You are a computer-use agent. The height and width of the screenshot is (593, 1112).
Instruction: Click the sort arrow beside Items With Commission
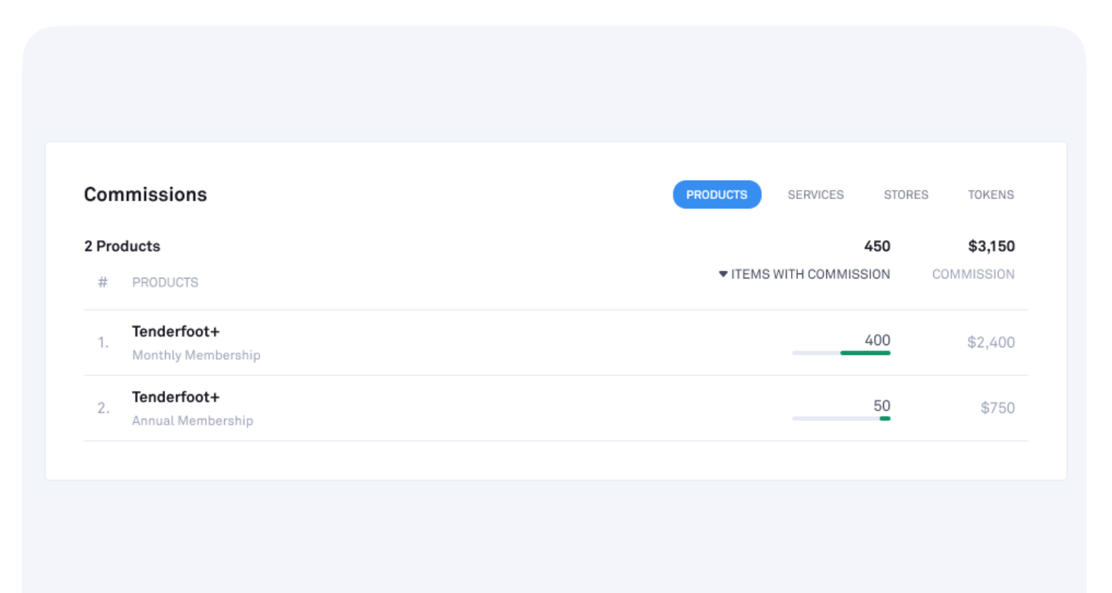click(723, 274)
